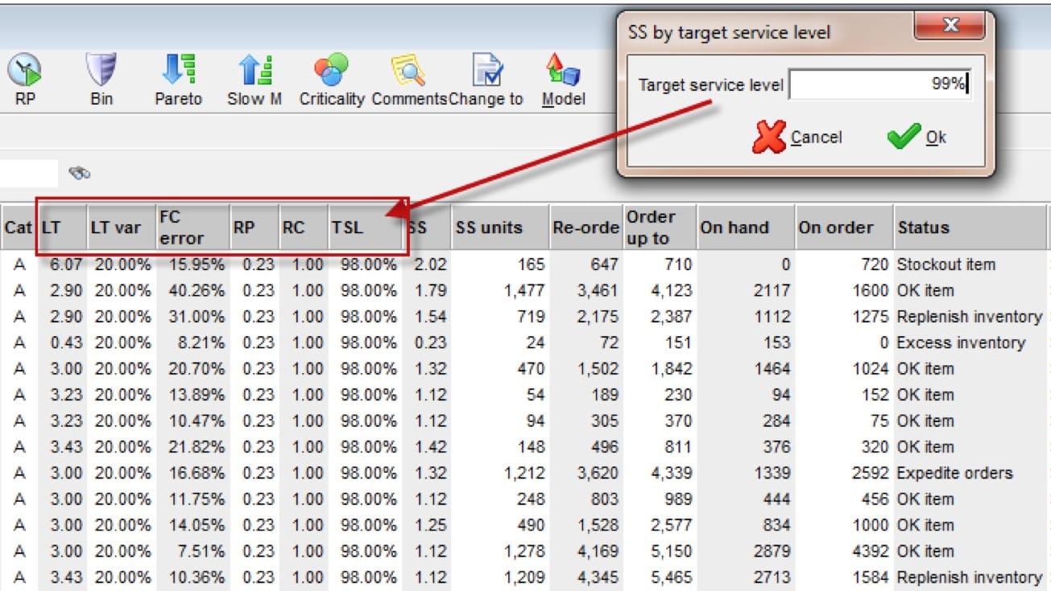Sort by the TSL column header

365,228
